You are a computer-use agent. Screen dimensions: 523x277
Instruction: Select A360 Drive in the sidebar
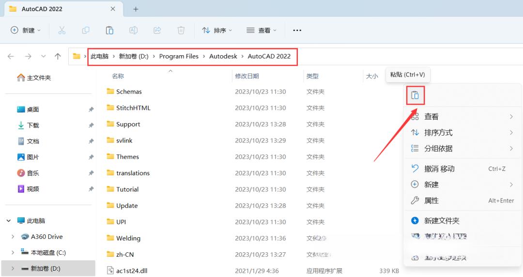pos(42,237)
